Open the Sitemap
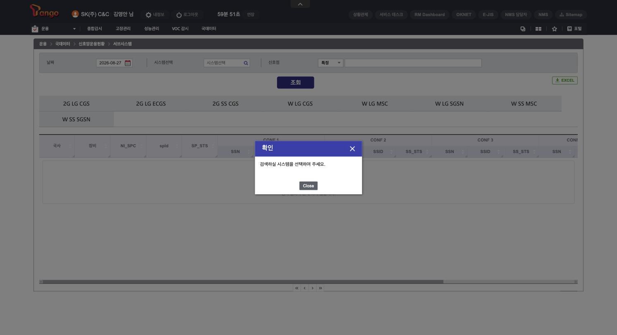Image resolution: width=617 pixels, height=335 pixels. tap(571, 14)
